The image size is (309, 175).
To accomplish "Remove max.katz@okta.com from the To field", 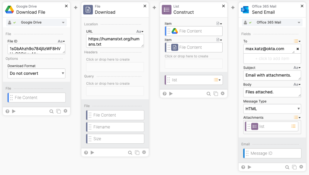I will [x=298, y=49].
